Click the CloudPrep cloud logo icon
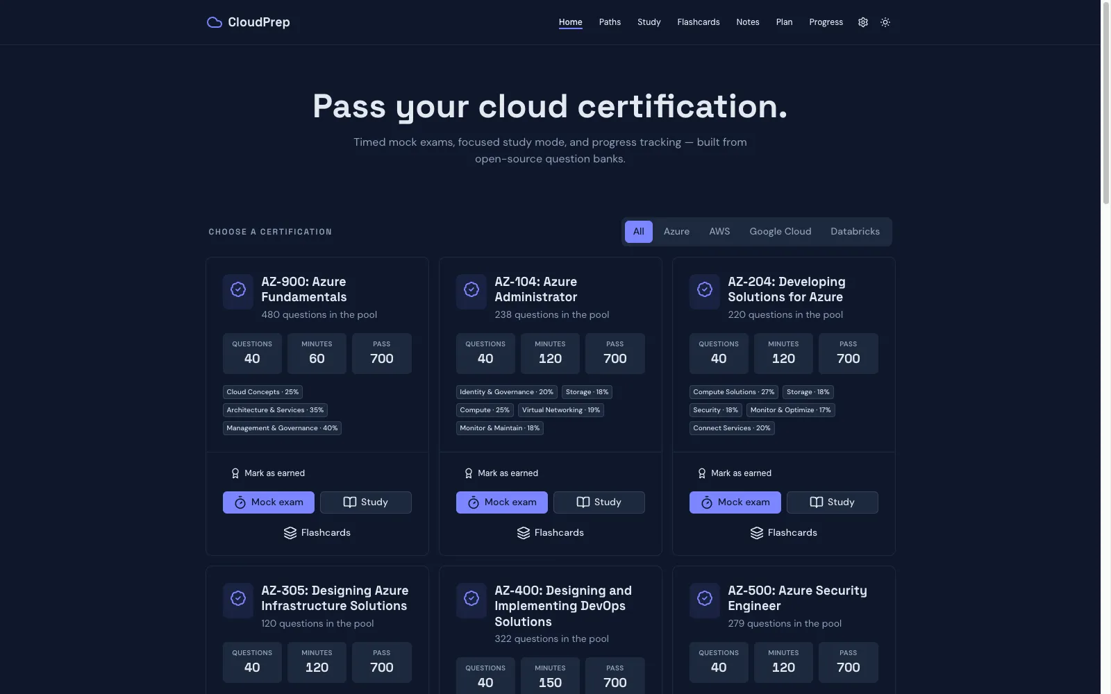 tap(215, 22)
